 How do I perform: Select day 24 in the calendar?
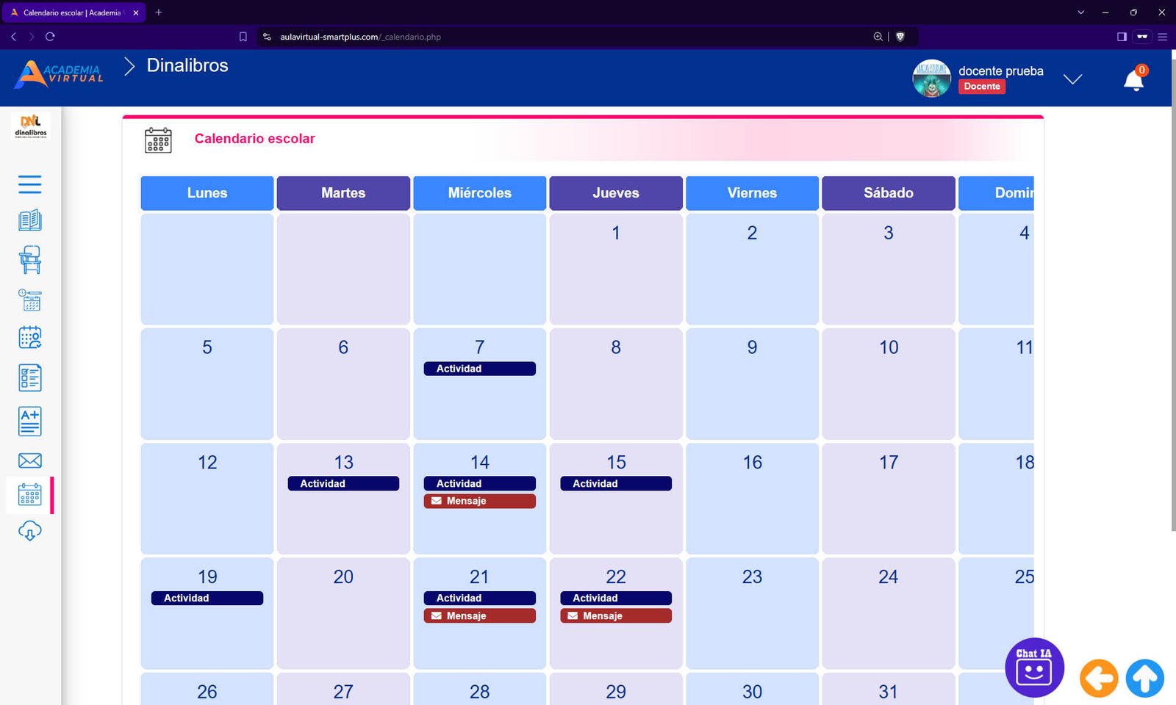pyautogui.click(x=889, y=613)
